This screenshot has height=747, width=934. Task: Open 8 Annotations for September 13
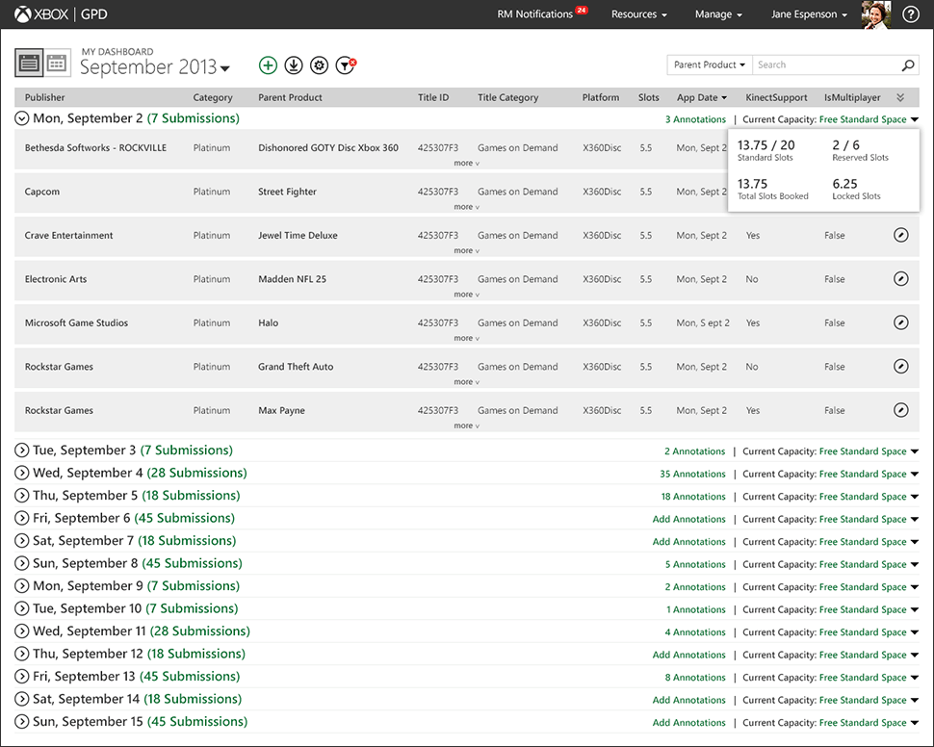tap(696, 678)
